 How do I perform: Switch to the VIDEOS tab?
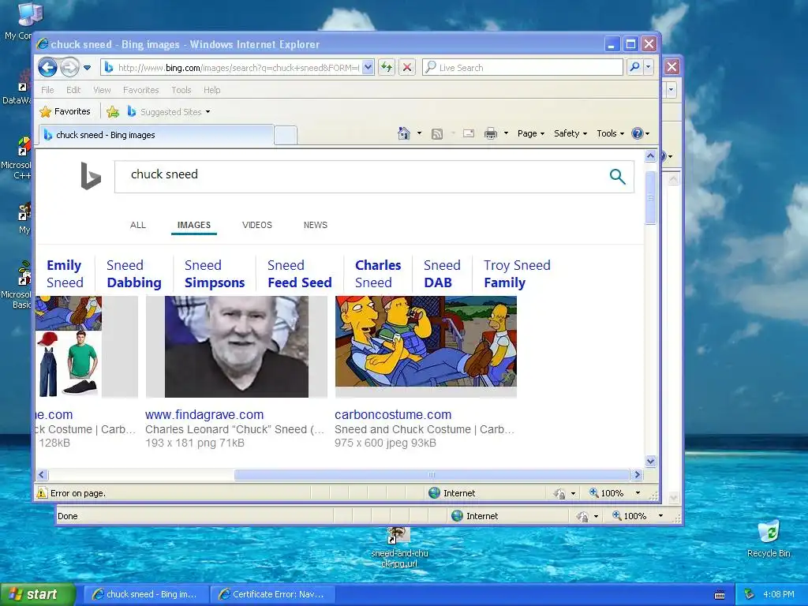(x=257, y=225)
